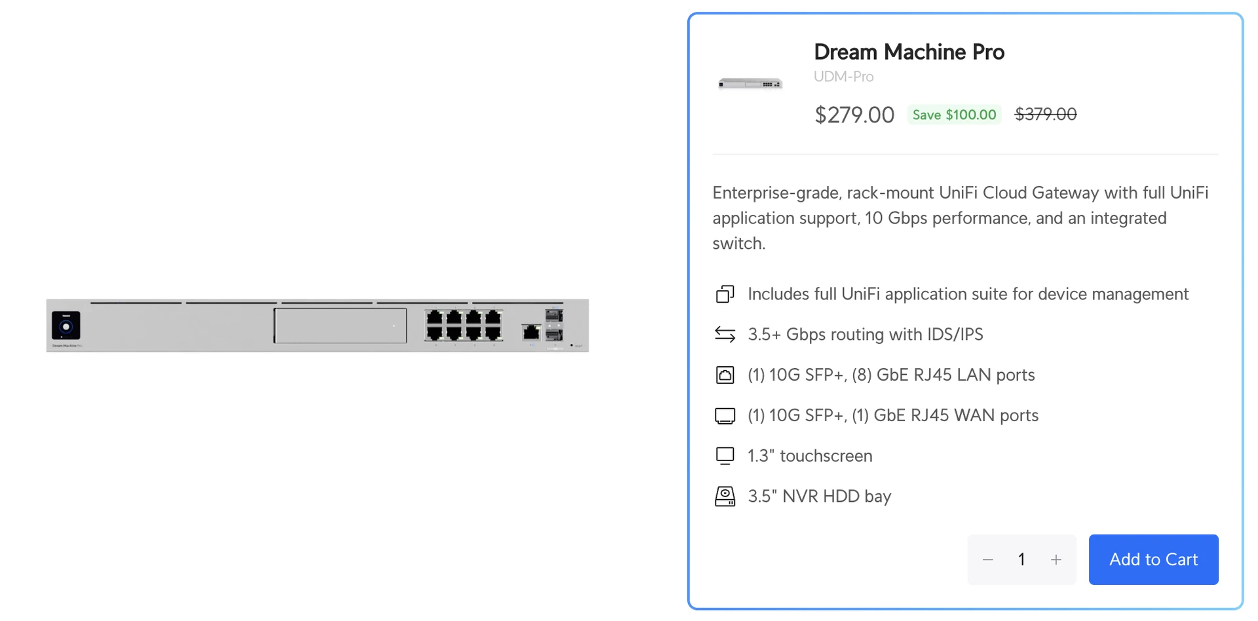Click the small UDM-Pro product thumbnail

click(750, 83)
